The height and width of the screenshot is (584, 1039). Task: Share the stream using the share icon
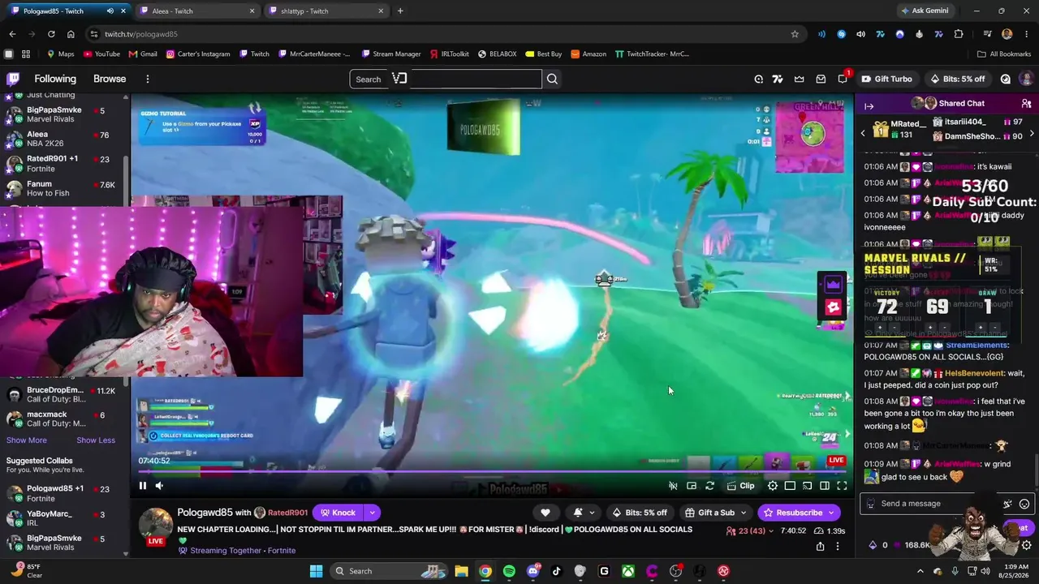(820, 546)
